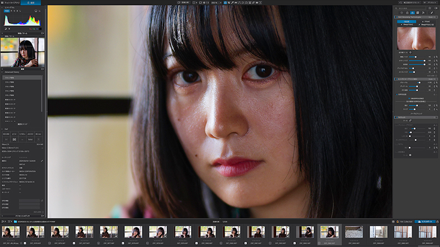Select the gravel photo thumbnail in filmstrip
Image resolution: width=440 pixels, height=247 pixels.
click(x=354, y=232)
